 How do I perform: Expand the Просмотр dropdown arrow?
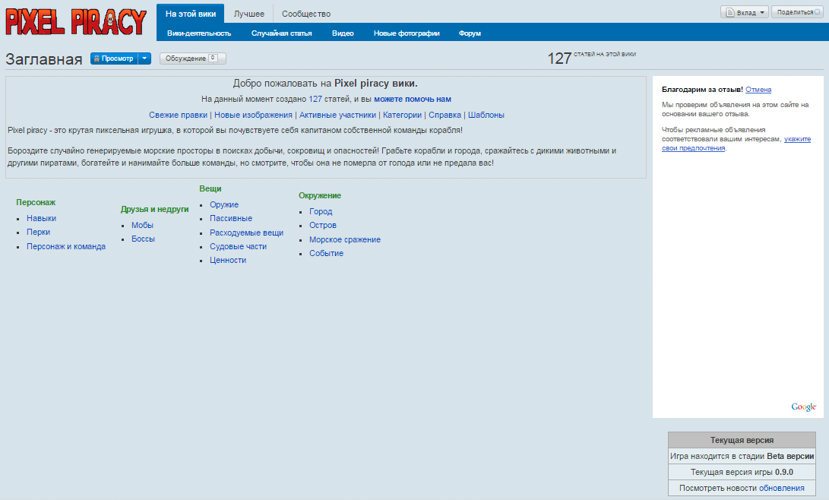tap(144, 59)
